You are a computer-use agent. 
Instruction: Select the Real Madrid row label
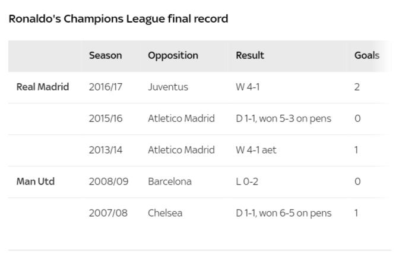click(x=43, y=87)
